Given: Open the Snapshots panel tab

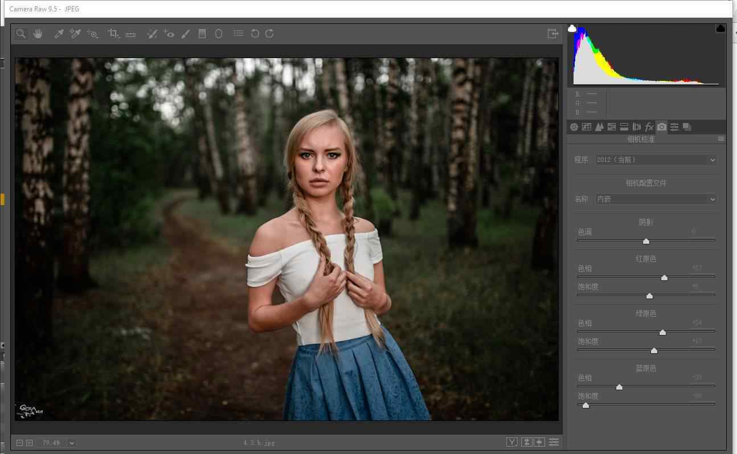Looking at the screenshot, I should point(687,127).
